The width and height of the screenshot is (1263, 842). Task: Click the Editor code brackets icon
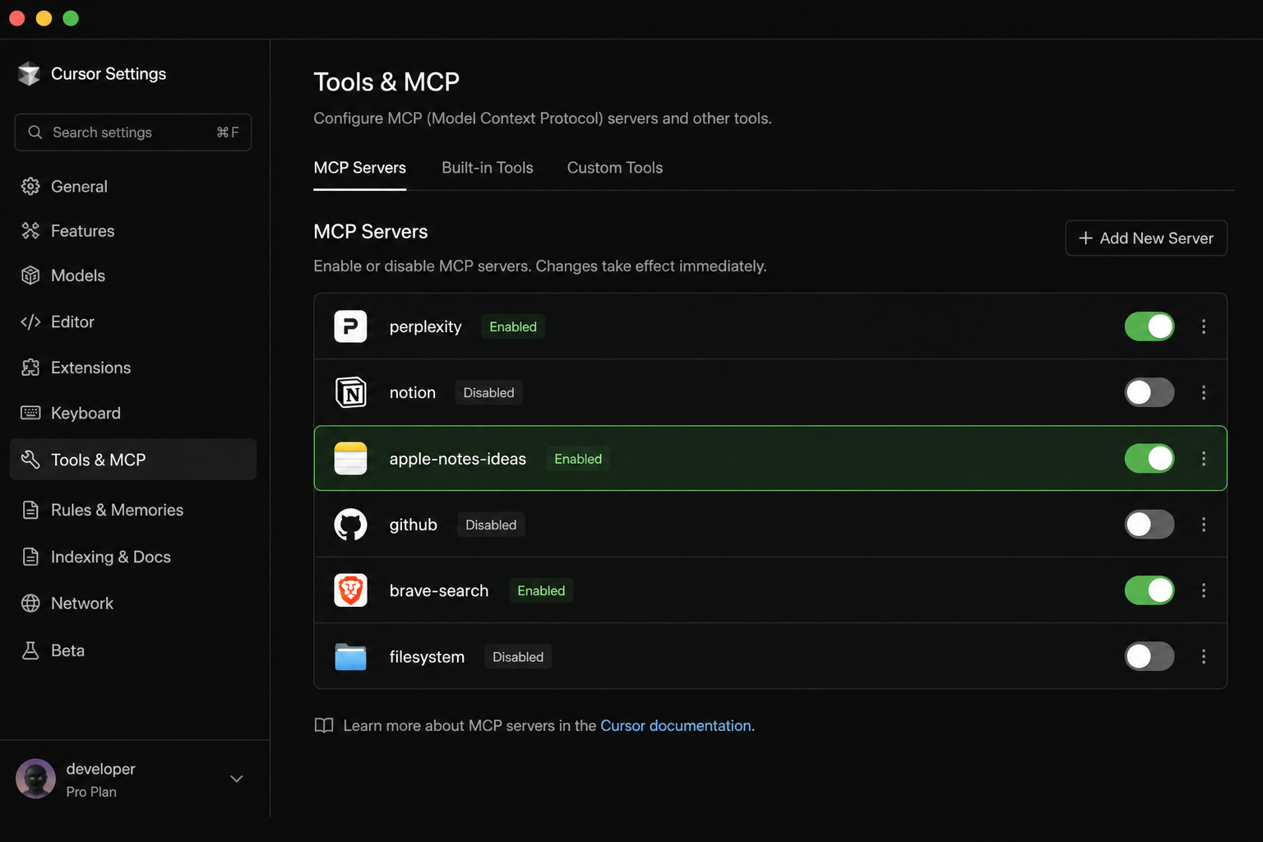30,322
